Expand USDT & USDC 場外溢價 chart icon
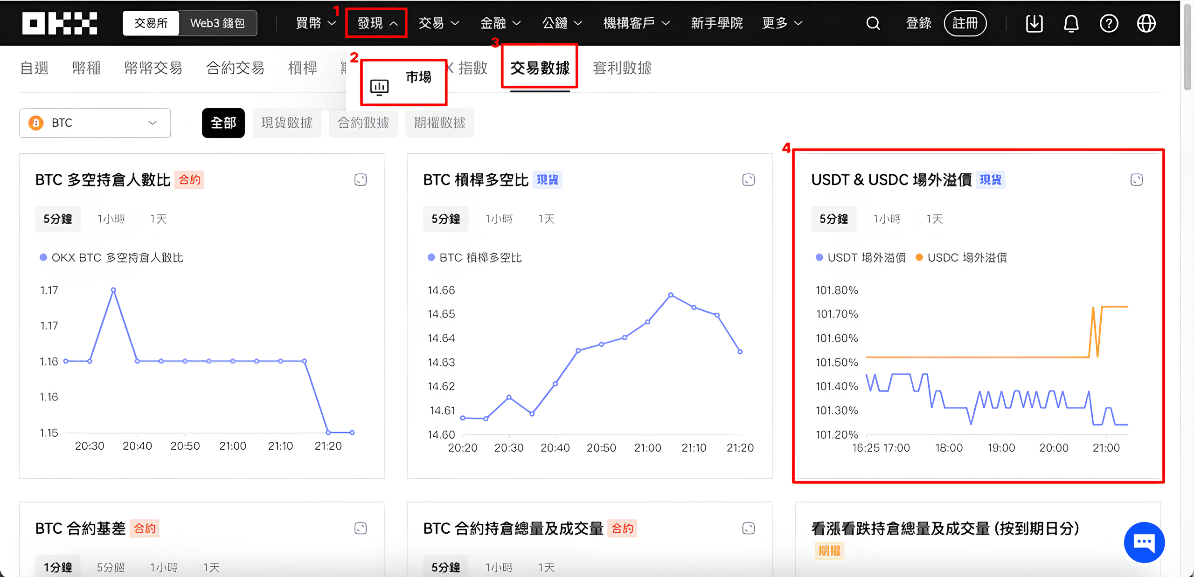The width and height of the screenshot is (1194, 577). [x=1137, y=180]
